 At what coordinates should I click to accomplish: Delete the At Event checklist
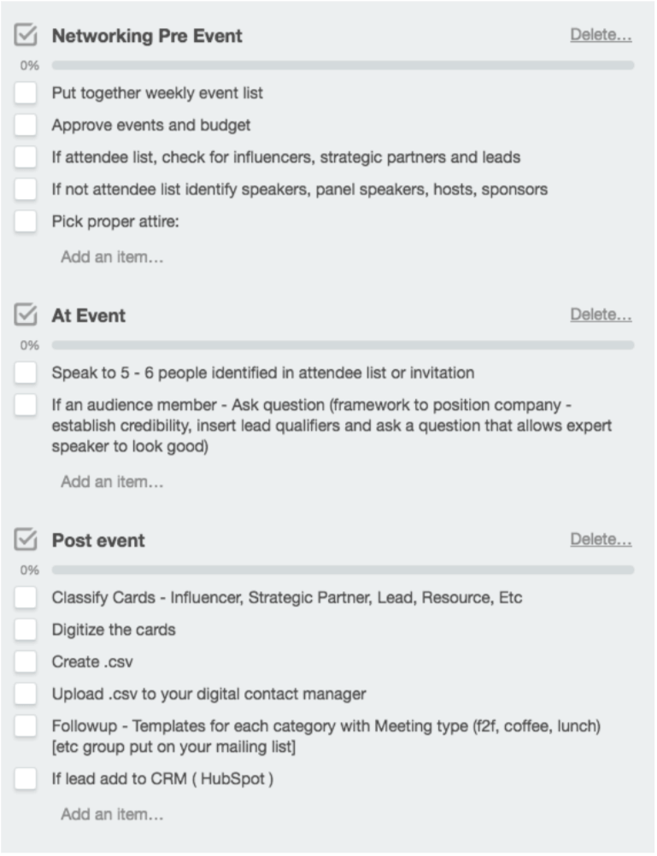(601, 314)
